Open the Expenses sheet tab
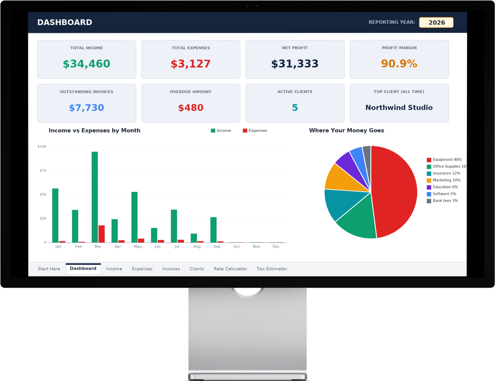 (142, 269)
